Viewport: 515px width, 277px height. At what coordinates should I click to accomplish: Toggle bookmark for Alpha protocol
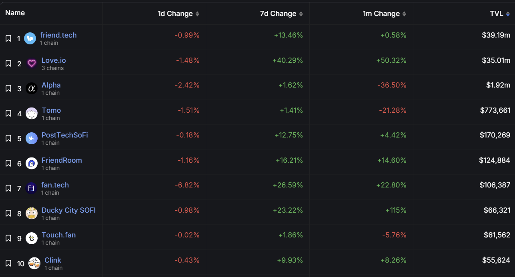tap(8, 88)
